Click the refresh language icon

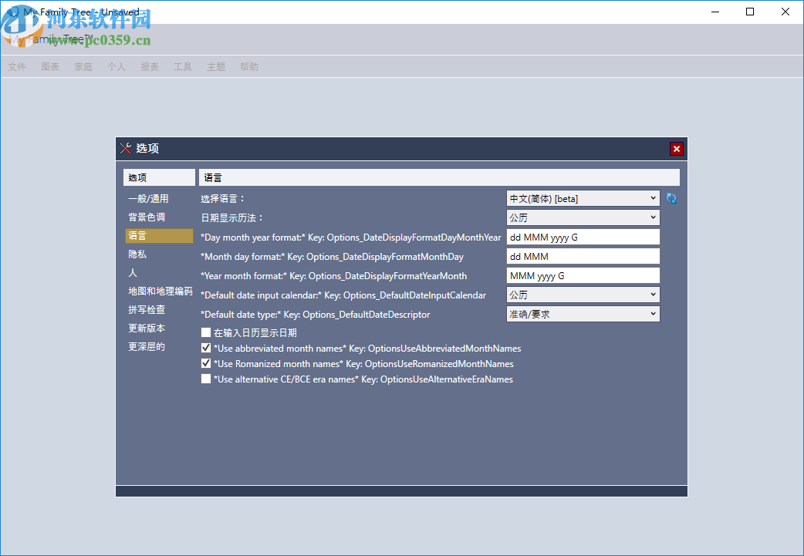tap(671, 198)
